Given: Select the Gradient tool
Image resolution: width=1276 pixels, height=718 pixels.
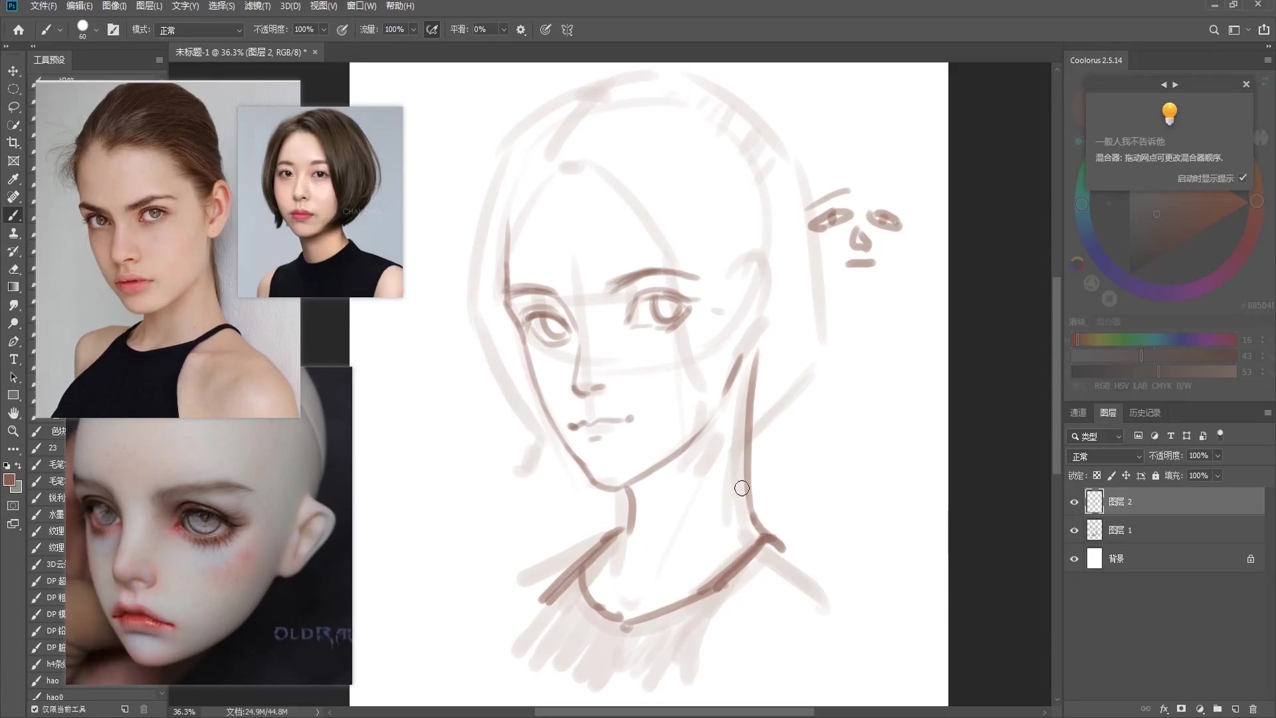Looking at the screenshot, I should pyautogui.click(x=13, y=287).
